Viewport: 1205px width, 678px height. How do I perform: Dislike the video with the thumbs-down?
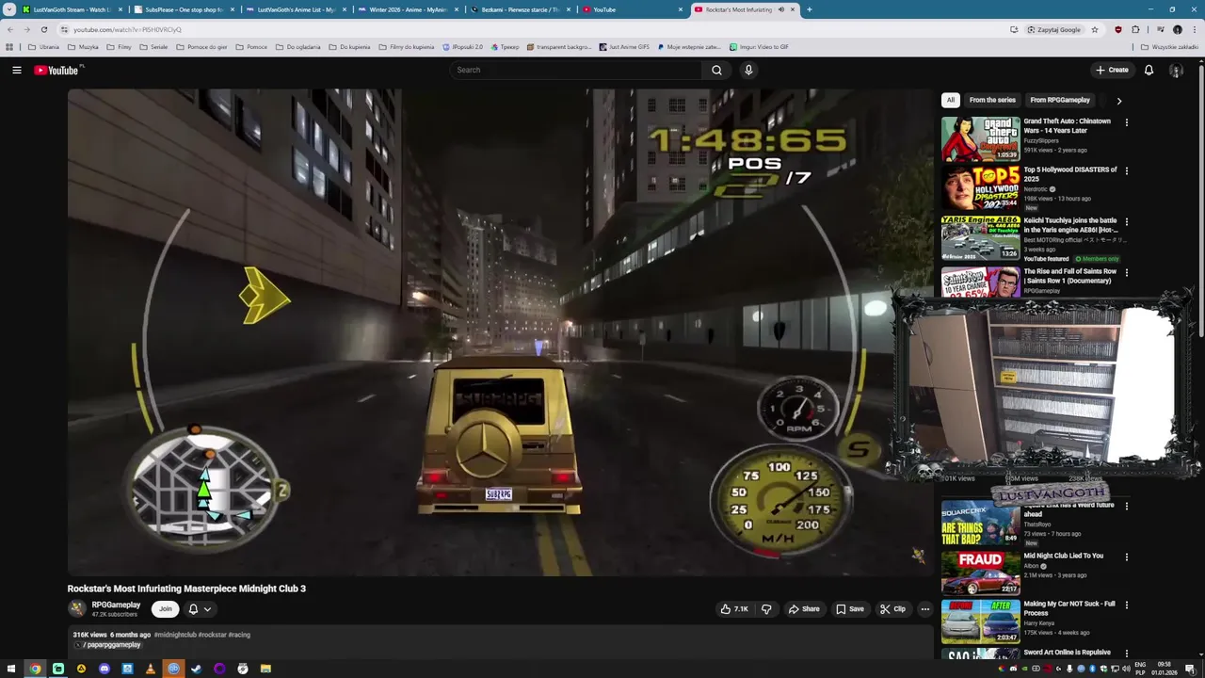pyautogui.click(x=766, y=609)
